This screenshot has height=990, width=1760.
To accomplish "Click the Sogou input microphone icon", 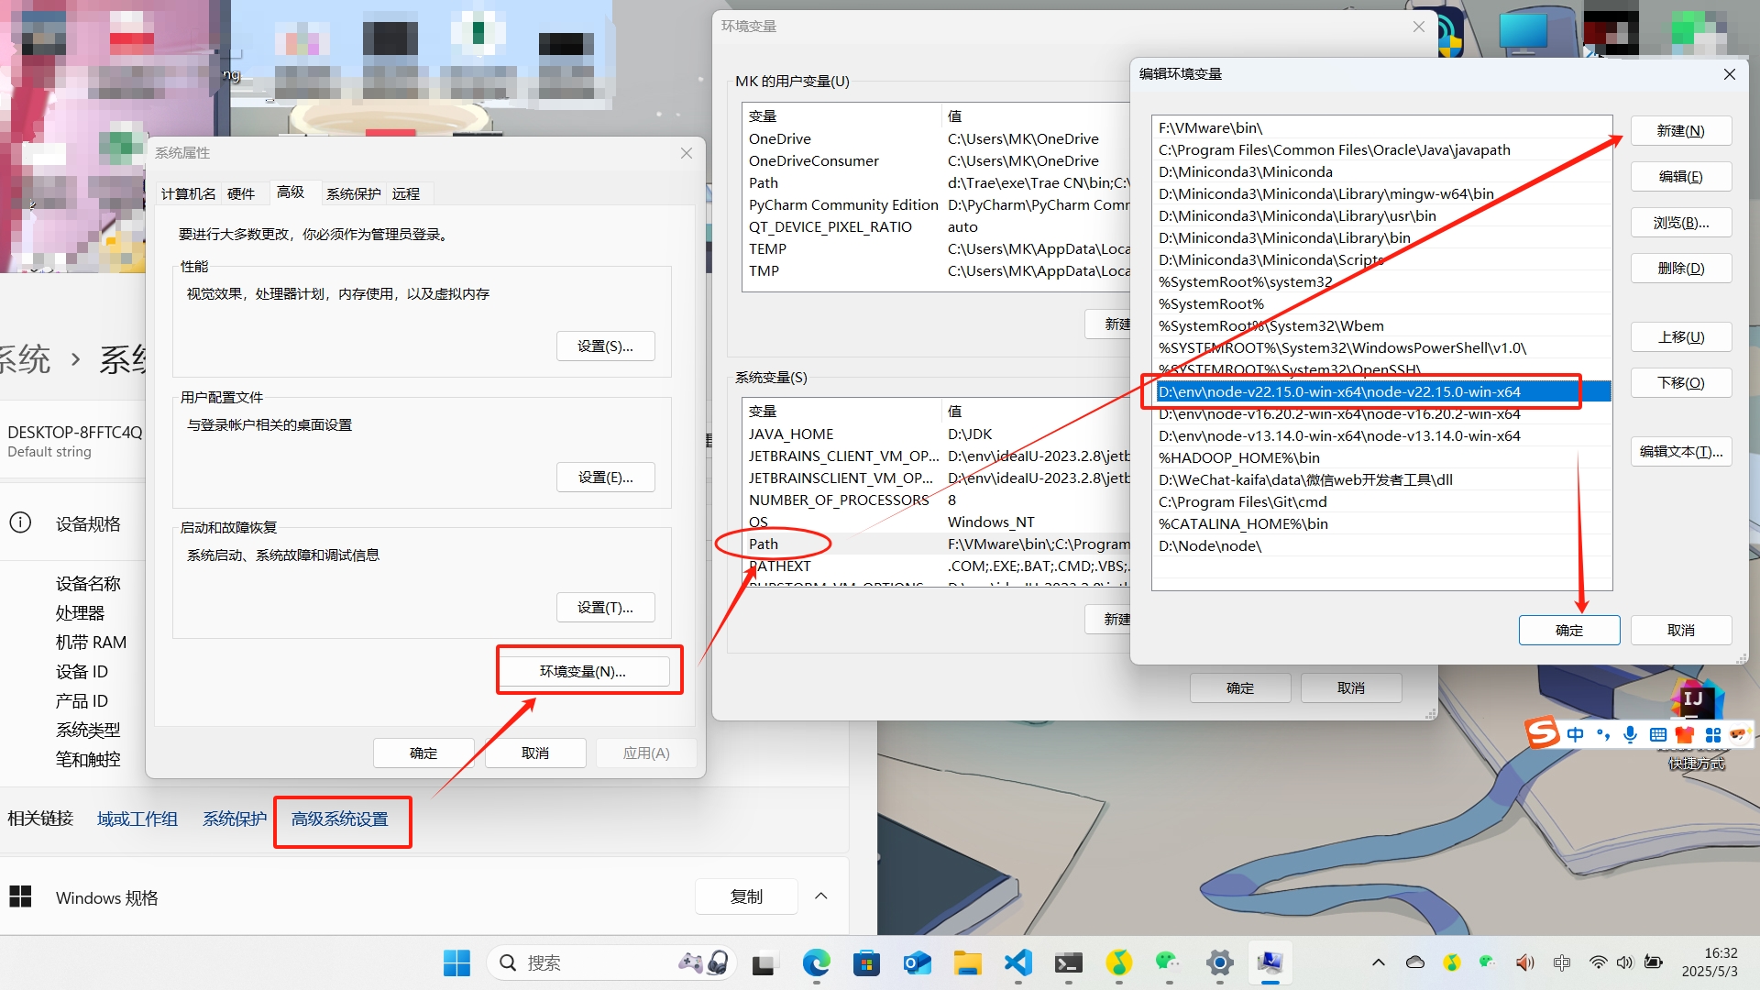I will (x=1630, y=734).
